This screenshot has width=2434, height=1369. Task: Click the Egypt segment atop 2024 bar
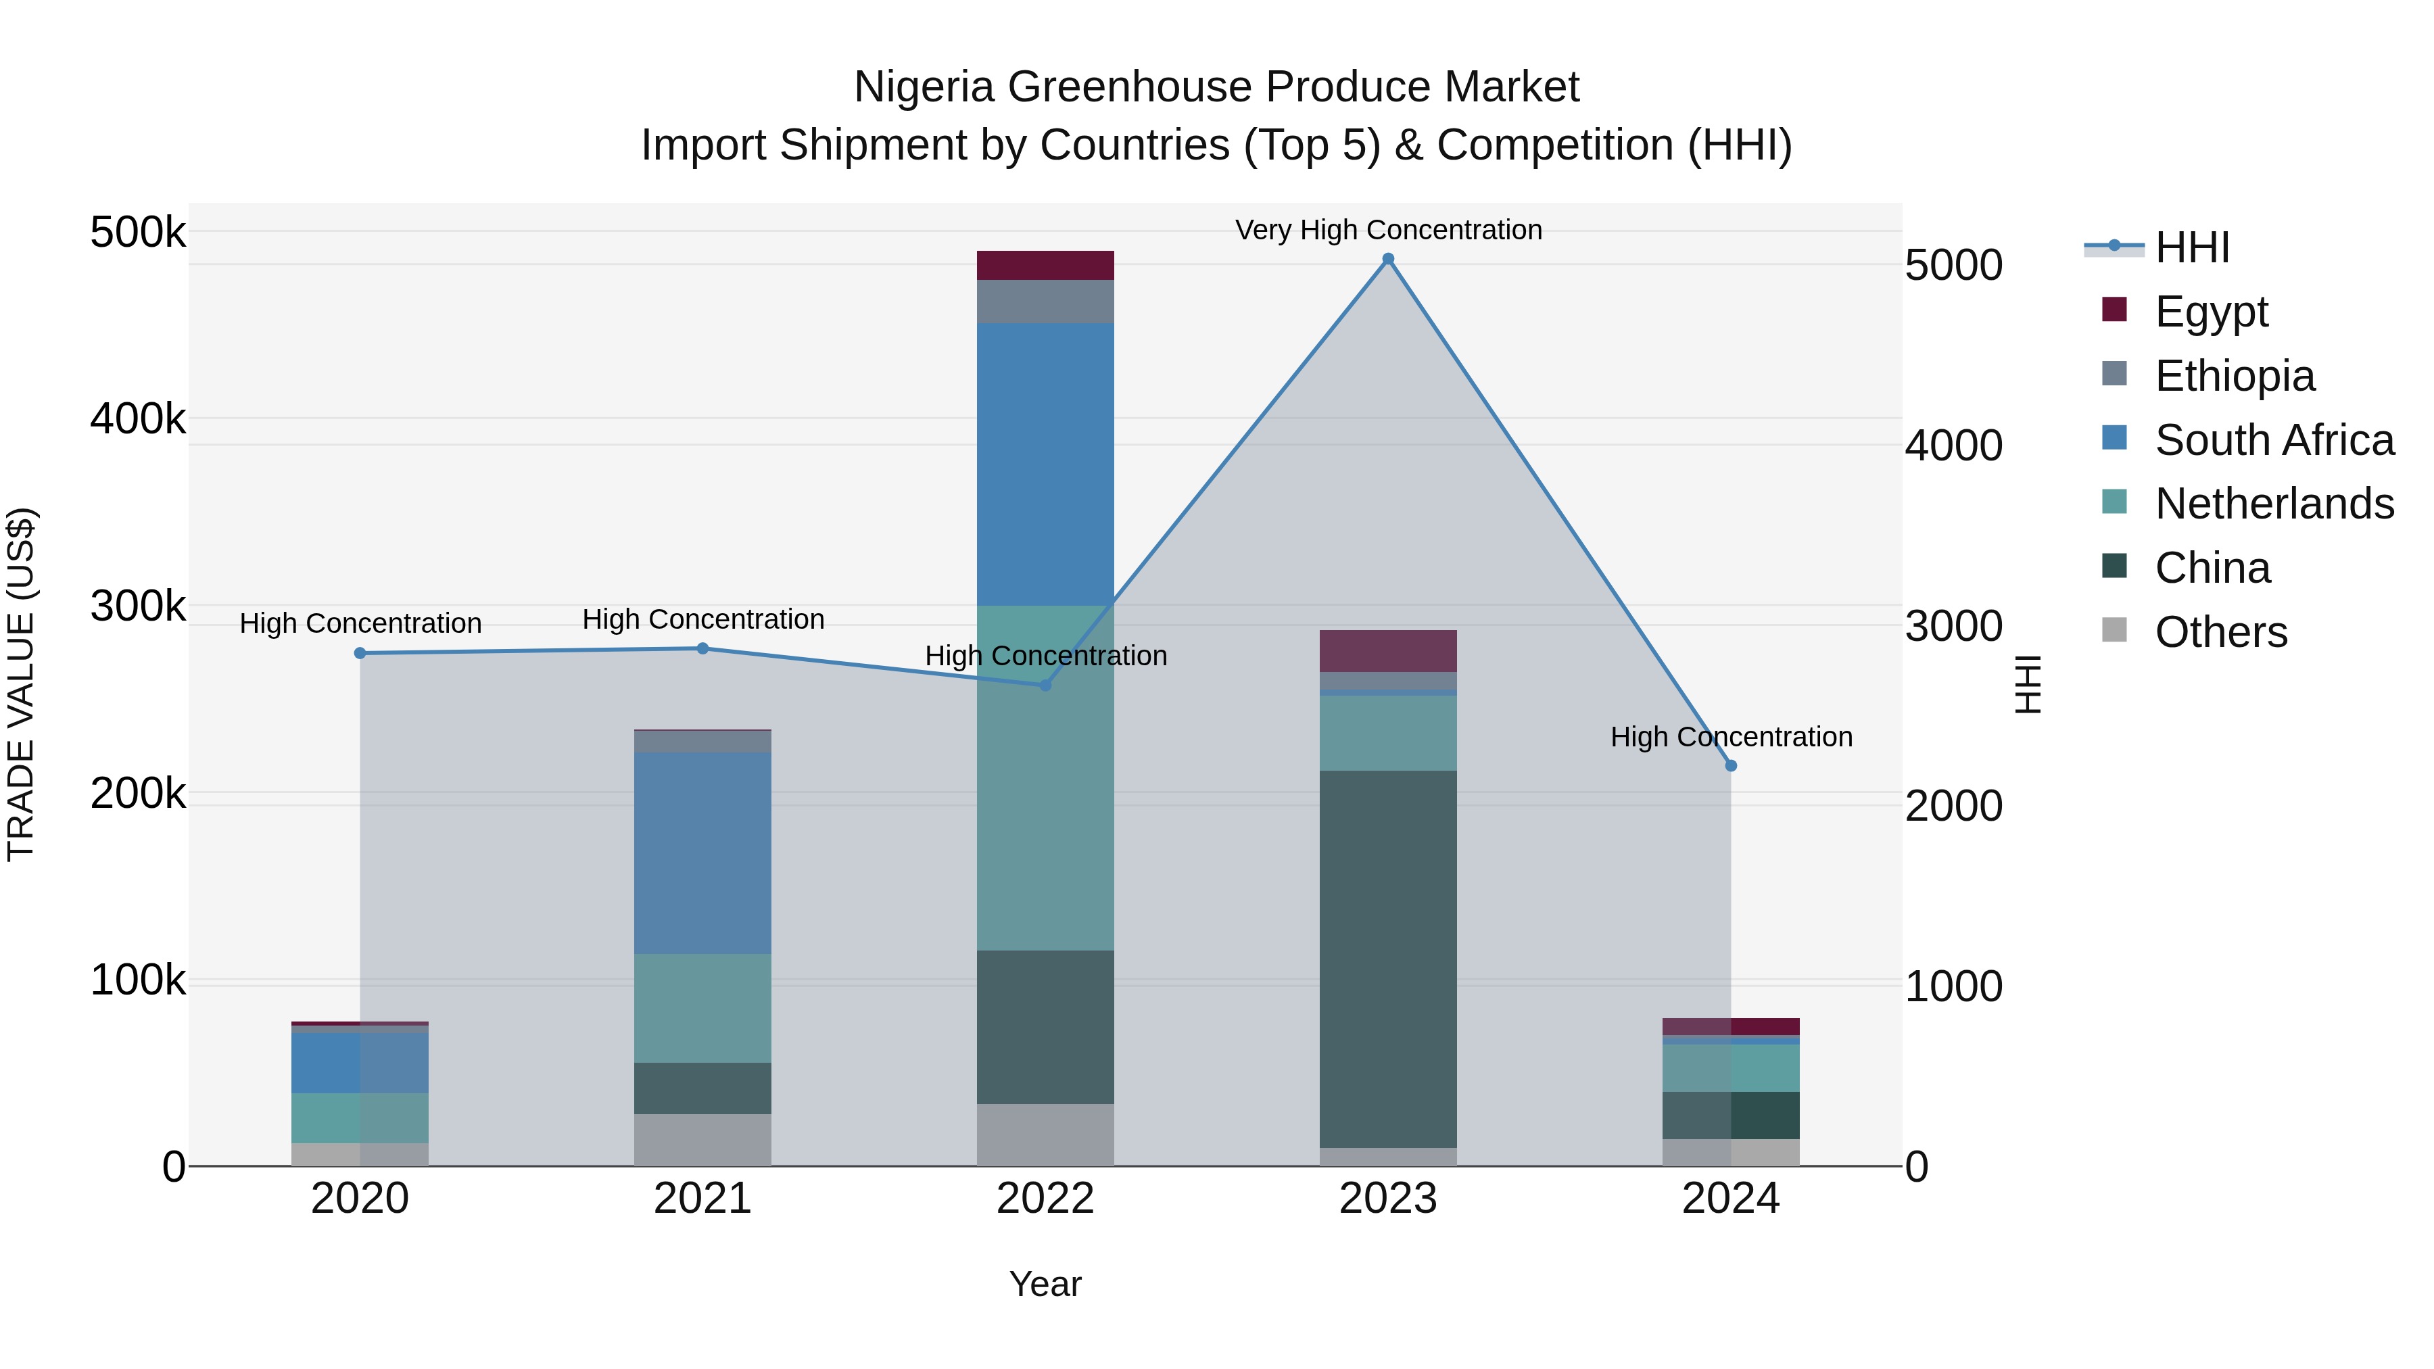point(1731,1027)
